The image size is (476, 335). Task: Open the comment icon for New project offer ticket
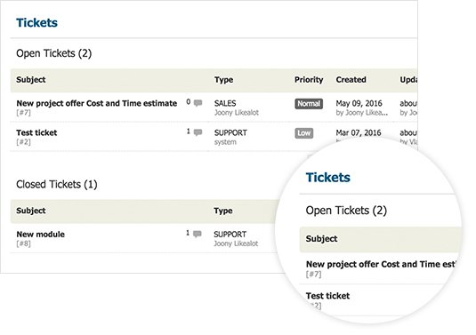click(x=198, y=103)
